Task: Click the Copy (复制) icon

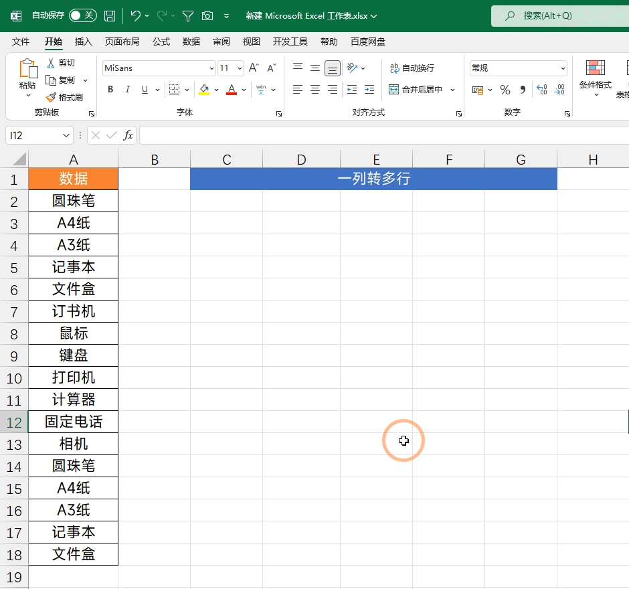Action: 64,80
